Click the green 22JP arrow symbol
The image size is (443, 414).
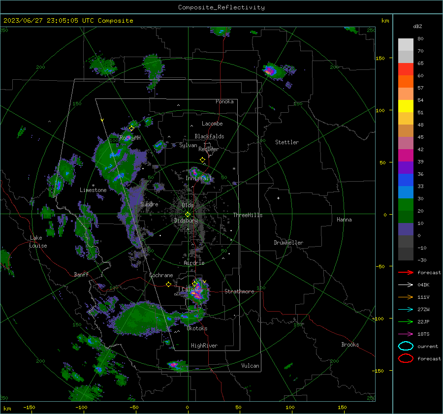pos(406,321)
